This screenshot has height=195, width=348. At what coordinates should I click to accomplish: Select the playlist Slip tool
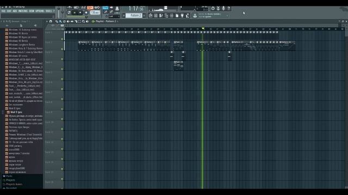point(72,22)
